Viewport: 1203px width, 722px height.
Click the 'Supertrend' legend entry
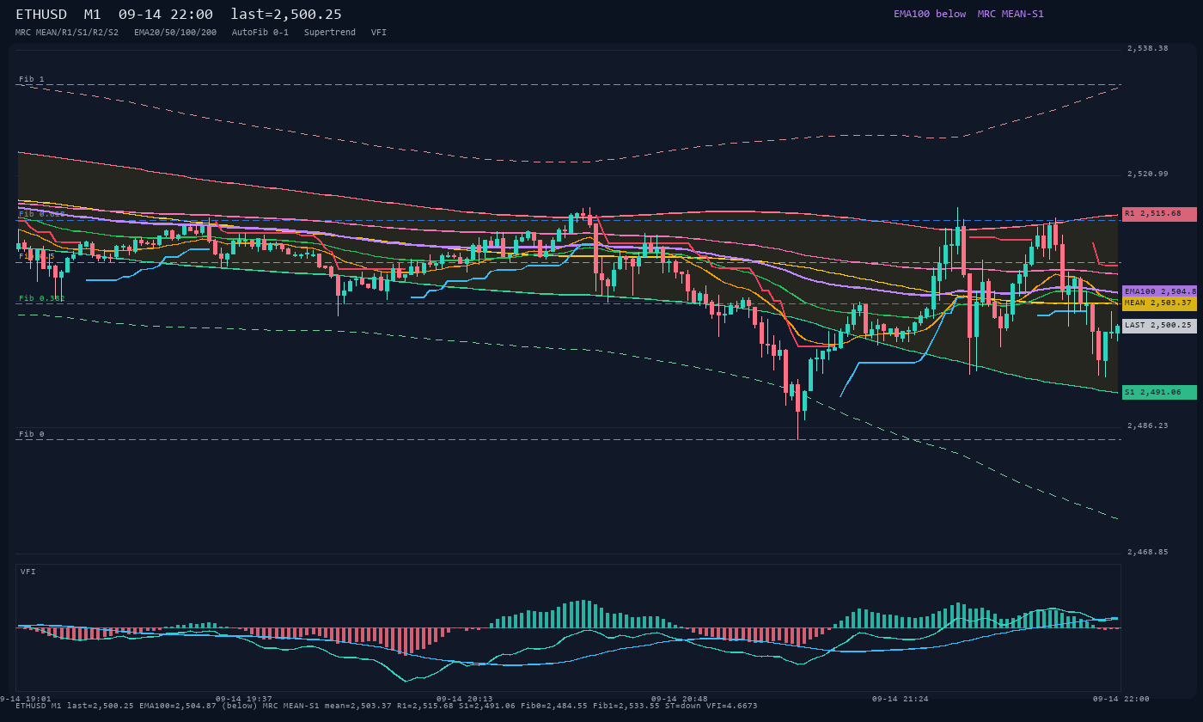click(330, 32)
